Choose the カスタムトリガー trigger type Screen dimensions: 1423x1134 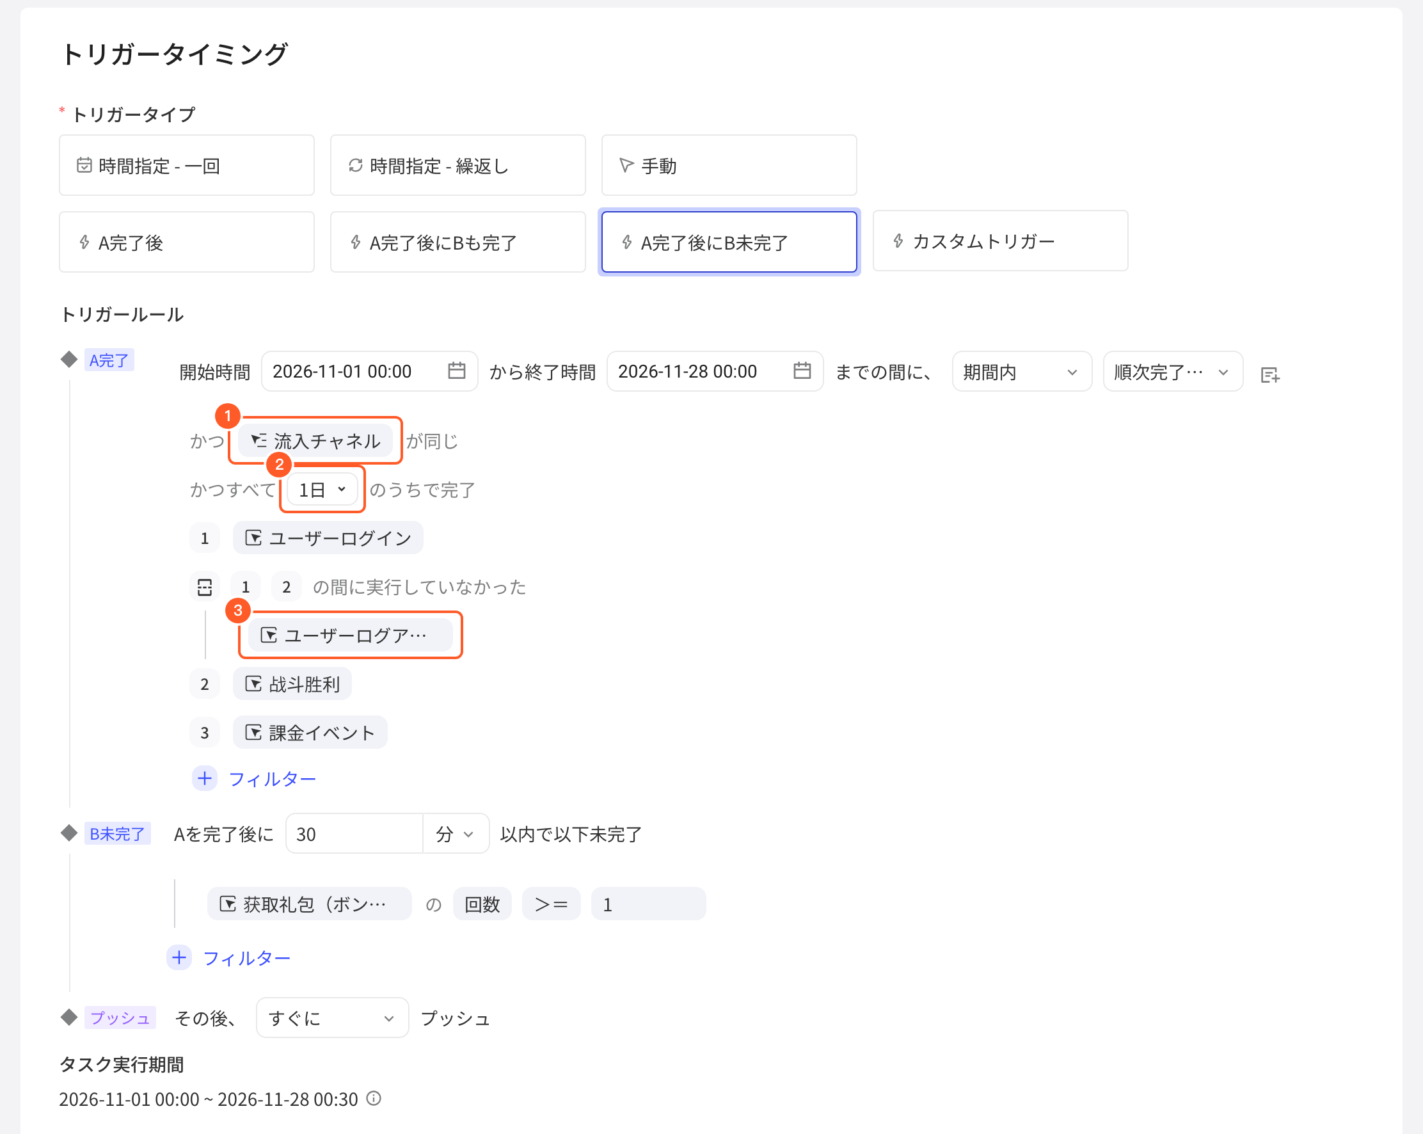point(1000,241)
